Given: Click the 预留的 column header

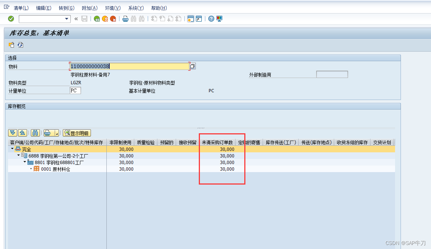Looking at the screenshot, I should click(x=167, y=142).
